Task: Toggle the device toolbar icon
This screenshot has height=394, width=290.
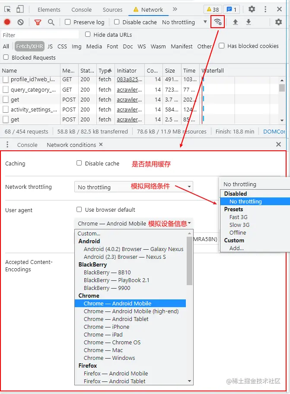Action: point(20,10)
